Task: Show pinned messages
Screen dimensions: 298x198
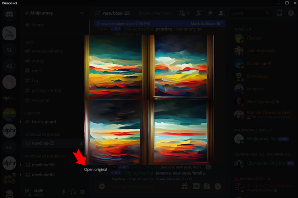Action: click(x=210, y=13)
